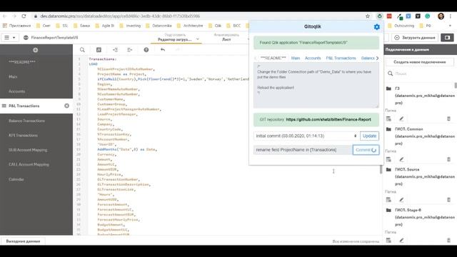Click the commit message input field

[x=303, y=150]
